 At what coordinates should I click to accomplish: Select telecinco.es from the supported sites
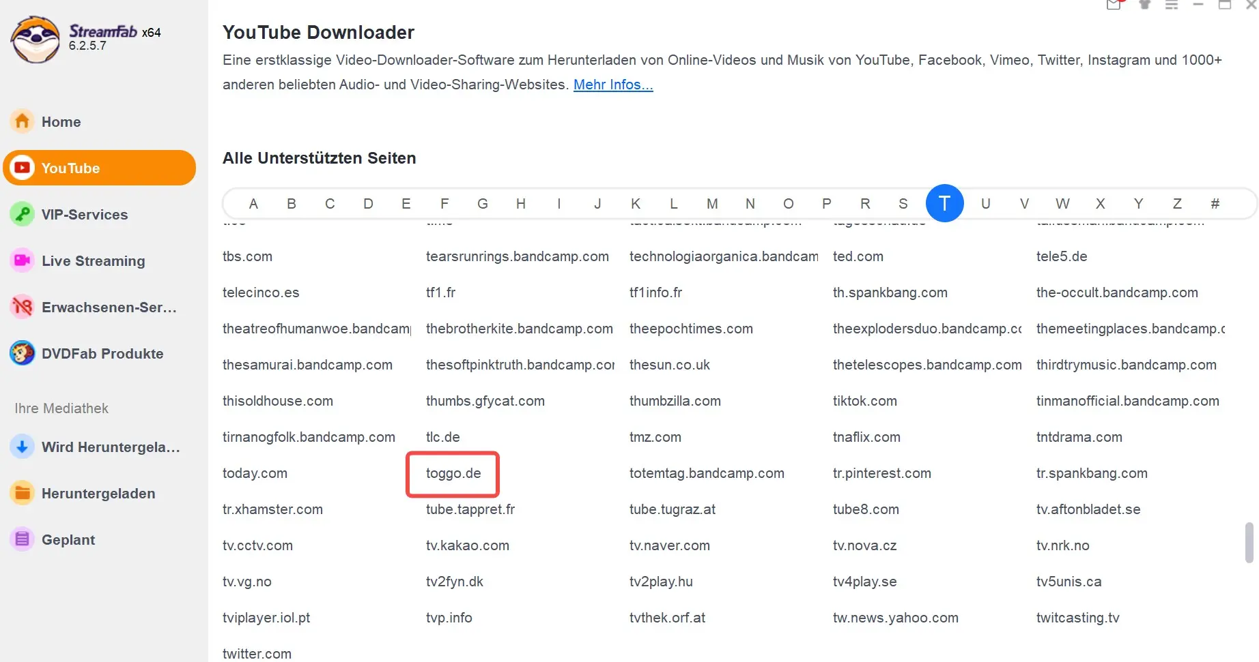(x=261, y=292)
